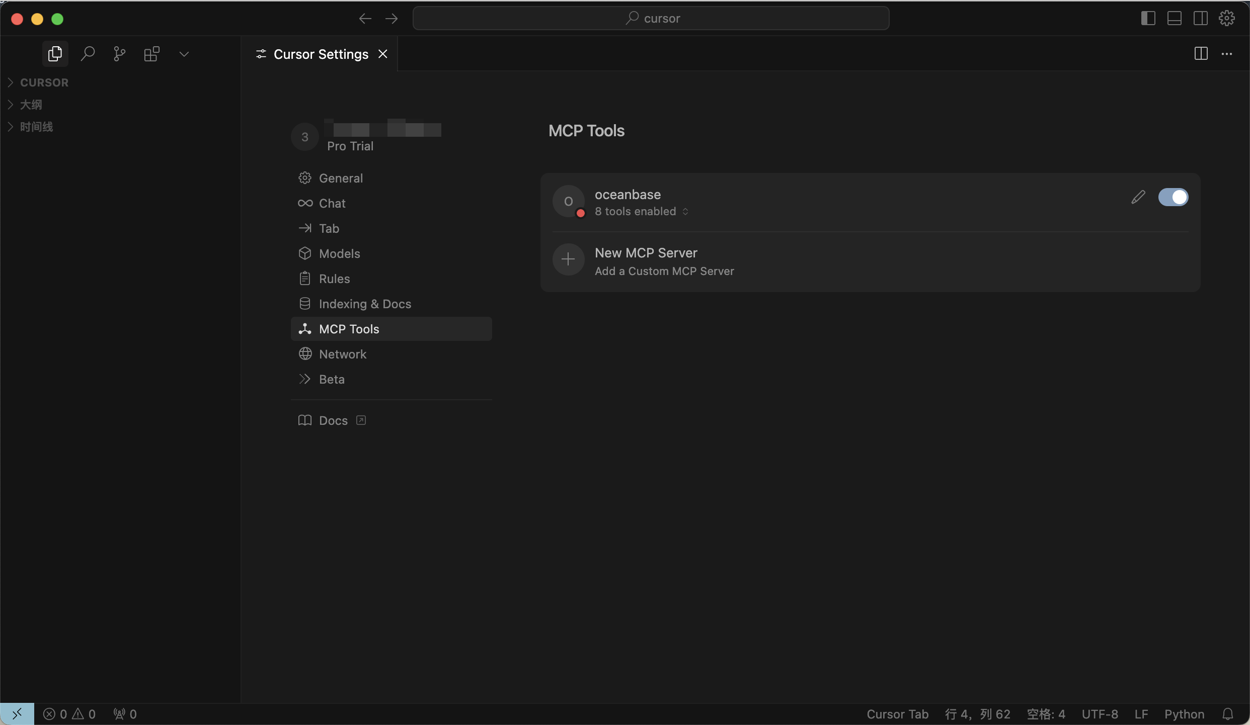The width and height of the screenshot is (1250, 725).
Task: Toggle the primary side bar layout icon
Action: pos(1148,19)
